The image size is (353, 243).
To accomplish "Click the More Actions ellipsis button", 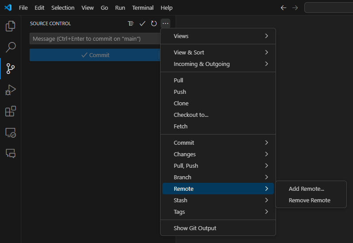I will (x=165, y=23).
